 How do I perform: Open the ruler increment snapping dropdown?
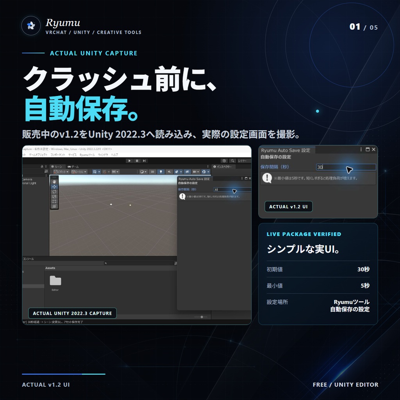[x=116, y=172]
